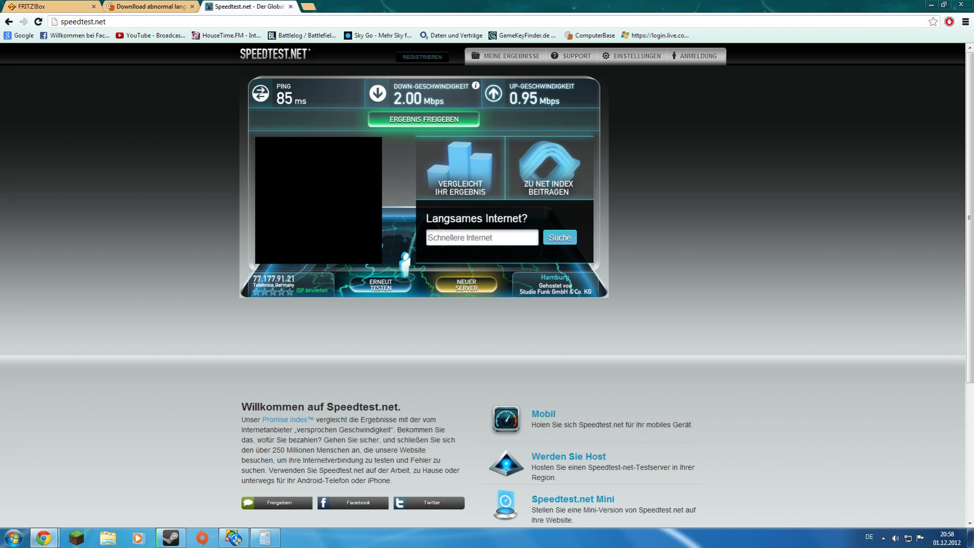Open the ComputerBase bookmark

pyautogui.click(x=589, y=36)
